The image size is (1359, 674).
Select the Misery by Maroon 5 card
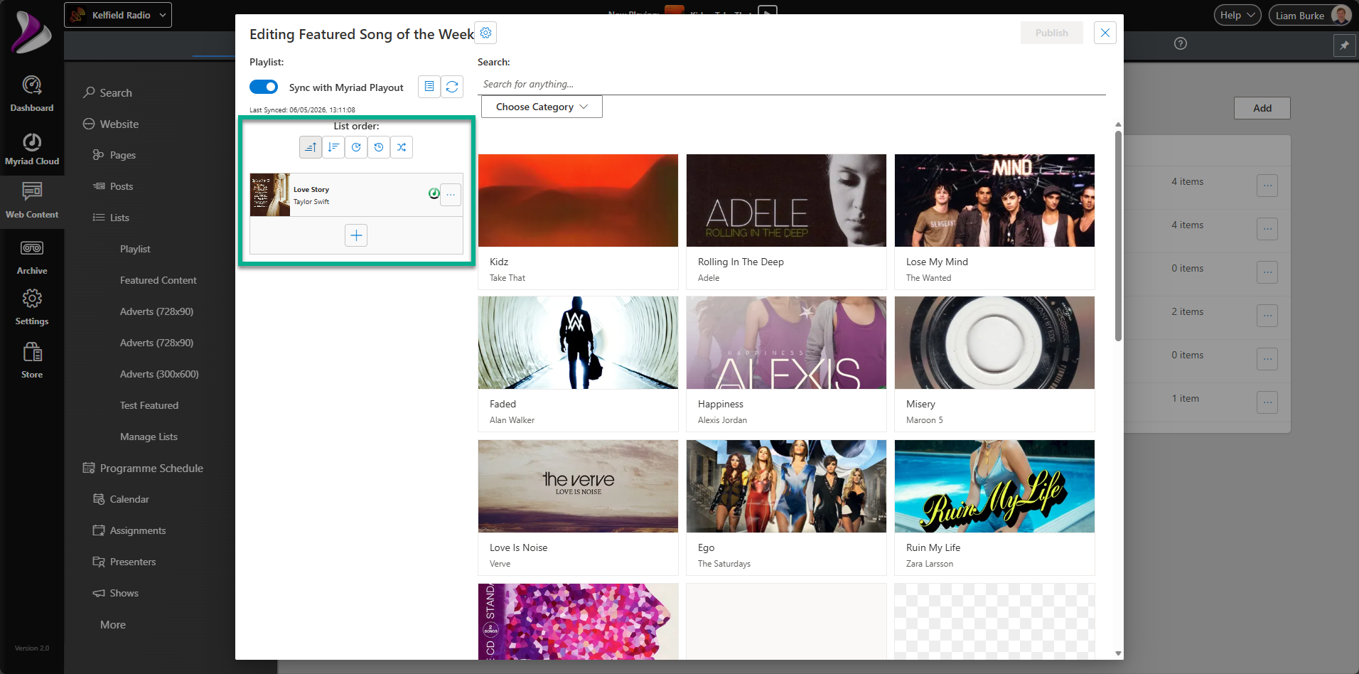pyautogui.click(x=994, y=364)
